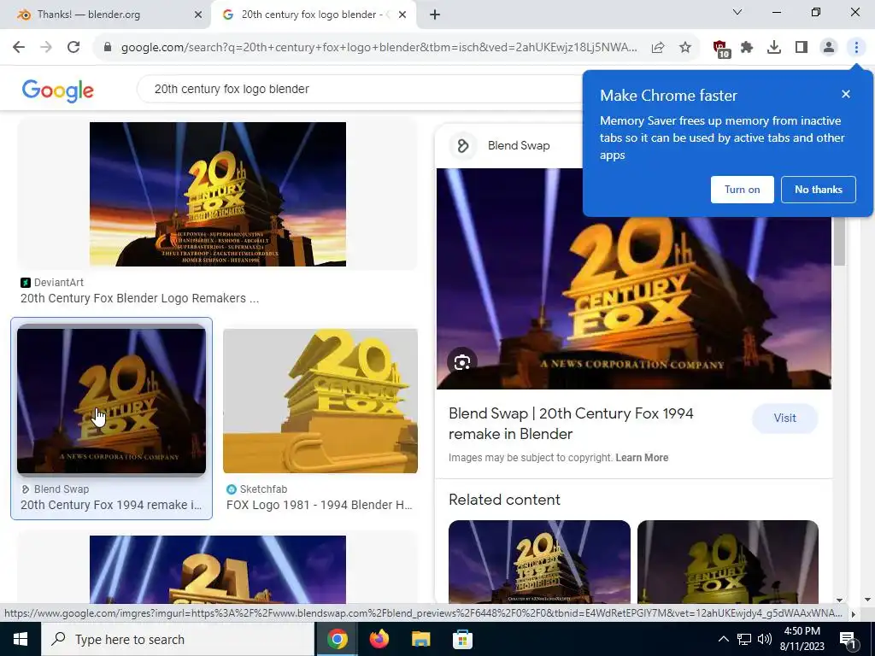Click the preview panel scroll-down arrow
875x656 pixels.
tap(839, 600)
